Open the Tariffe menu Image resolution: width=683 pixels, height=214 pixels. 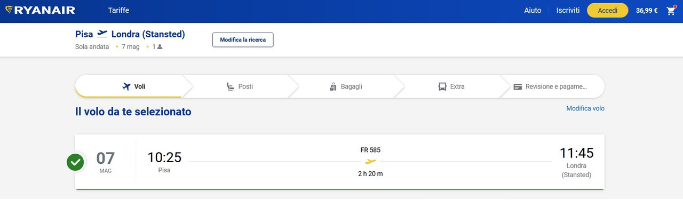(x=118, y=10)
